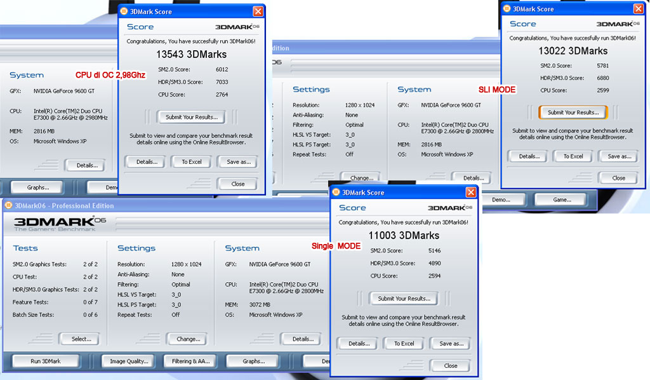This screenshot has width=650, height=380.
Task: Click the "Batch Size Tests:" label
Action: click(x=33, y=315)
